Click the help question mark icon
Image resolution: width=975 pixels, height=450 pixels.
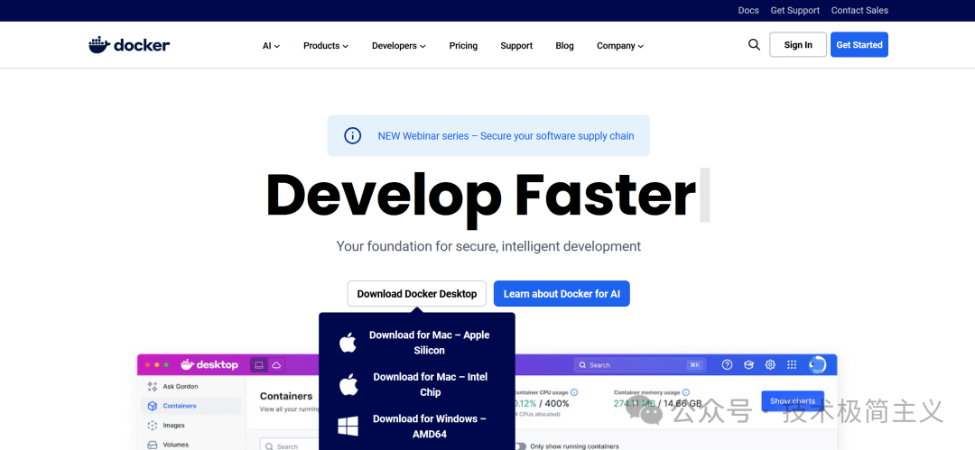coord(727,365)
